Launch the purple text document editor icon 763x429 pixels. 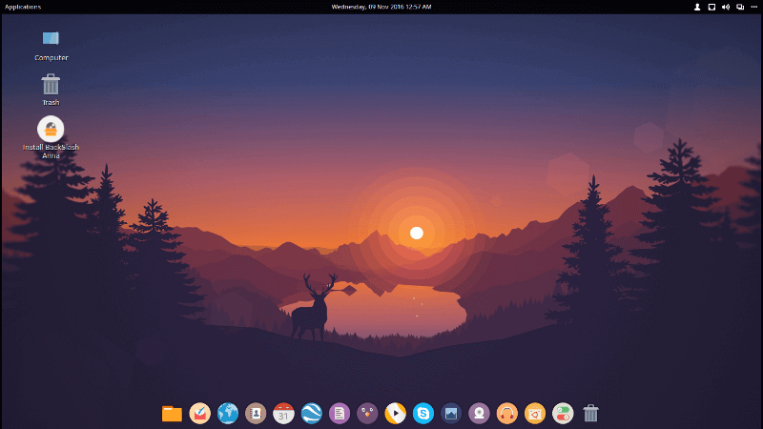[339, 413]
